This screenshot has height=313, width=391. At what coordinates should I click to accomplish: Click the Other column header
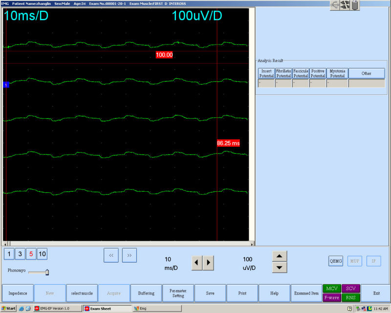367,73
